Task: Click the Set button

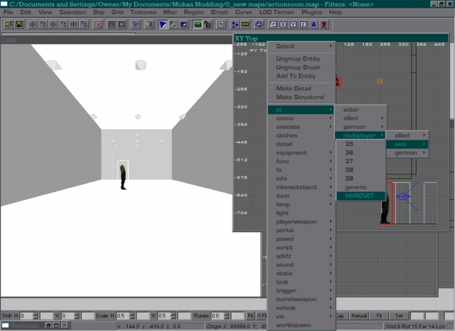Action: coord(399,315)
